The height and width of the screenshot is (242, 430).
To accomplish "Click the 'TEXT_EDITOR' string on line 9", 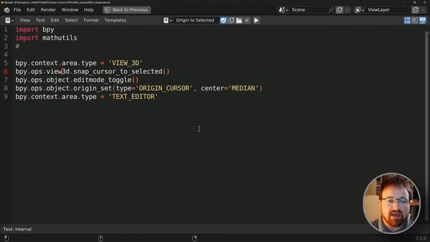I will click(x=133, y=97).
